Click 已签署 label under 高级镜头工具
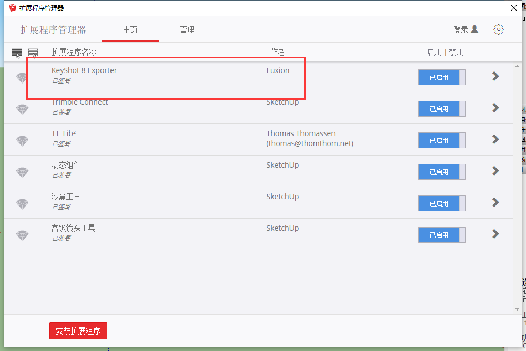The image size is (526, 351). (x=61, y=239)
